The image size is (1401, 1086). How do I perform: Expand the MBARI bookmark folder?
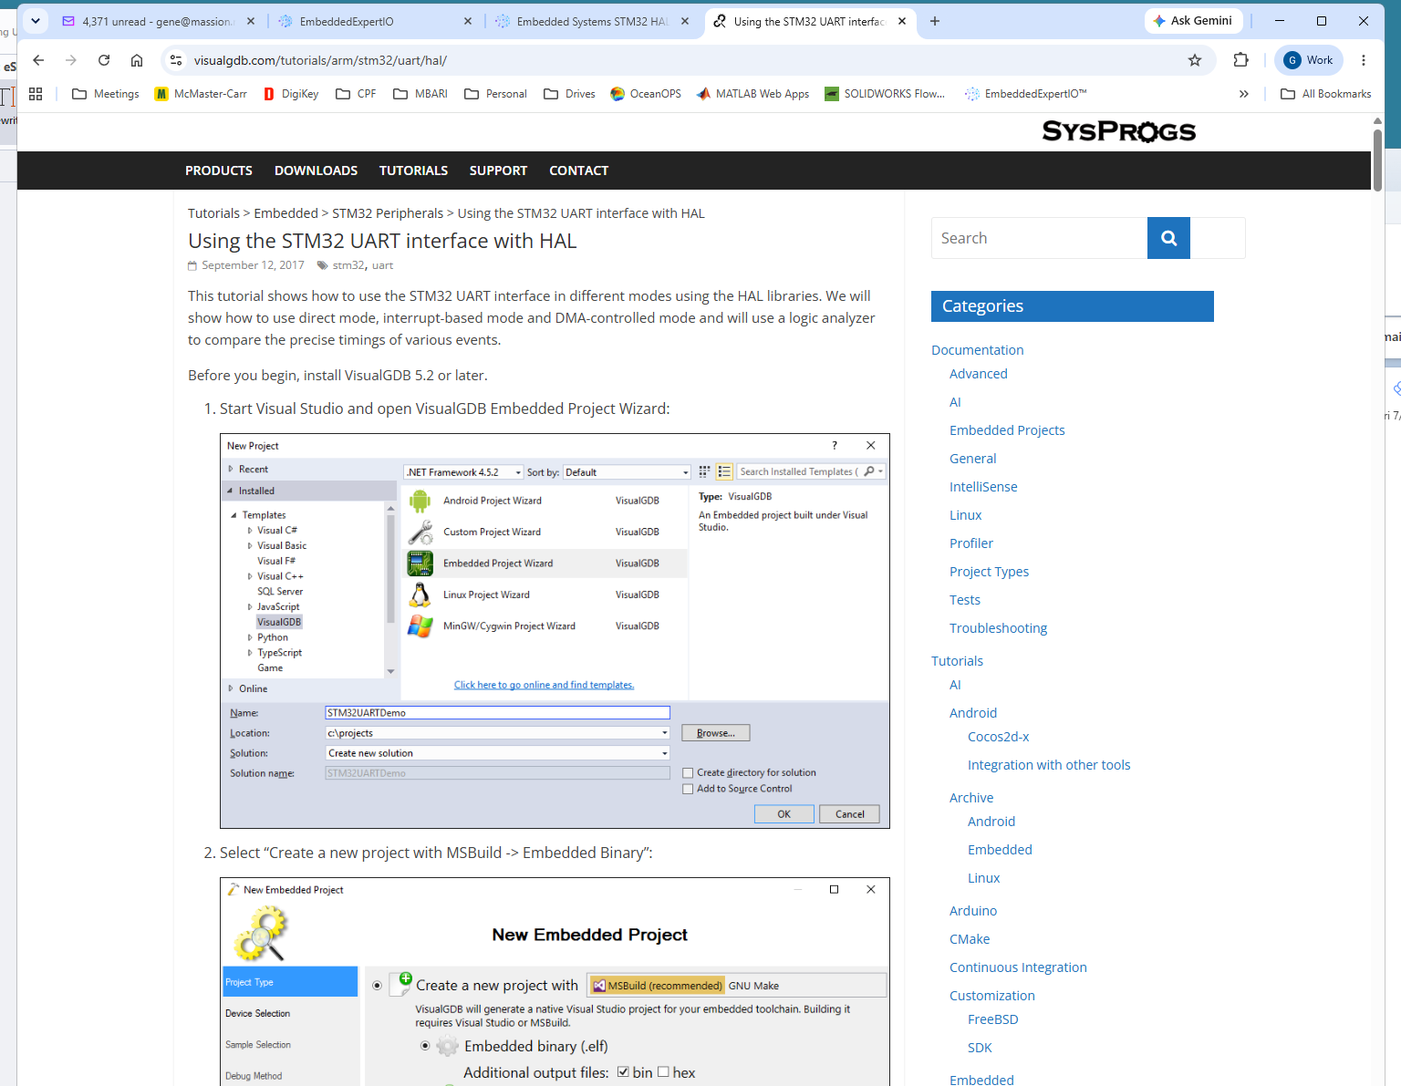(420, 94)
